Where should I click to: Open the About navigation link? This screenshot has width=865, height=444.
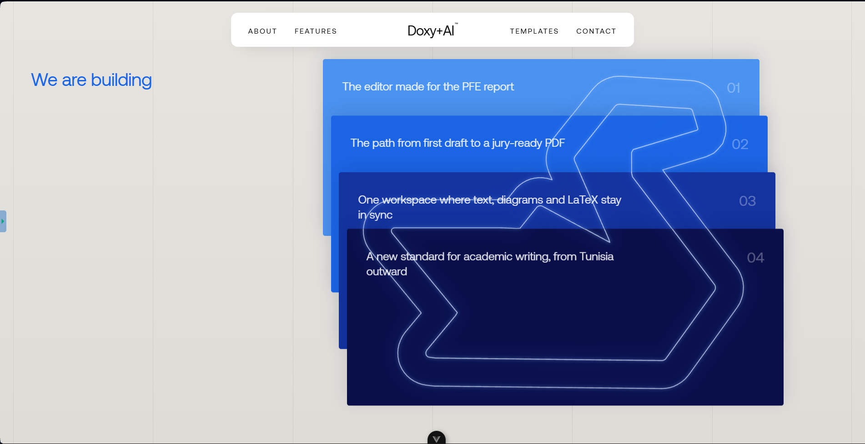click(262, 31)
